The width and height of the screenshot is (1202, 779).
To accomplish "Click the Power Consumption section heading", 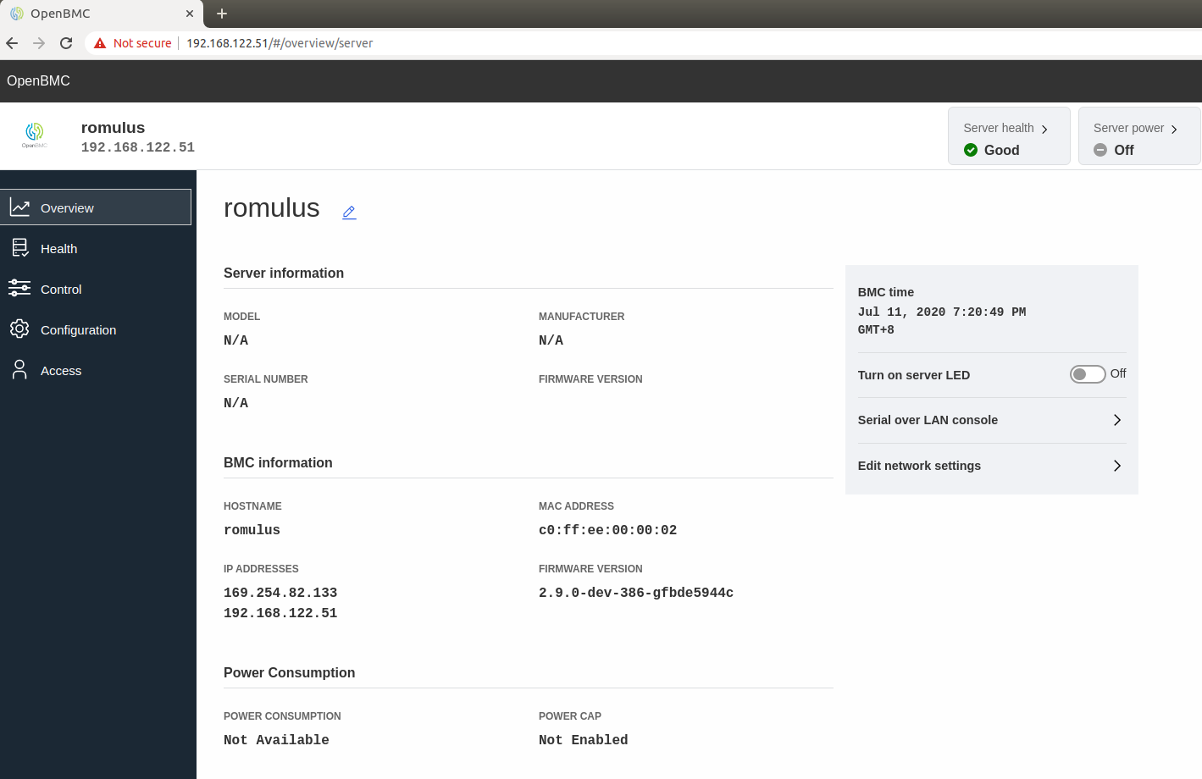I will pyautogui.click(x=289, y=672).
